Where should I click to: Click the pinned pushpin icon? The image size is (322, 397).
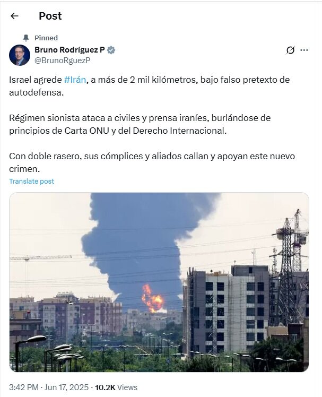(26, 38)
